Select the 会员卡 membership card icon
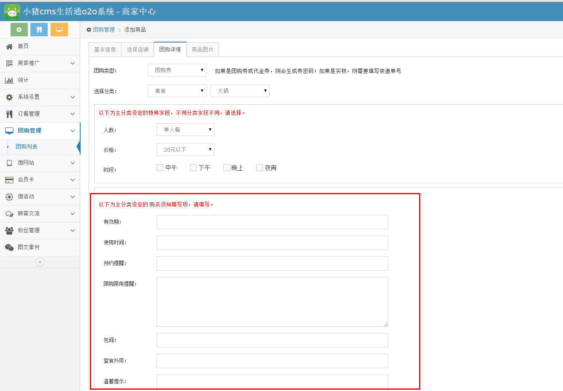The width and height of the screenshot is (563, 391). click(x=10, y=180)
